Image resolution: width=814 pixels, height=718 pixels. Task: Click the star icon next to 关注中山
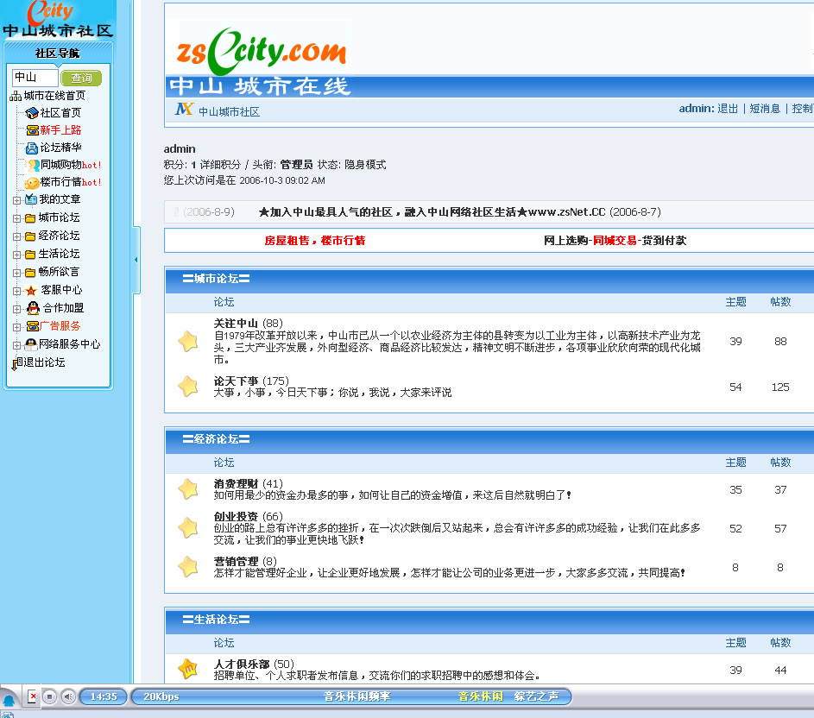tap(188, 342)
